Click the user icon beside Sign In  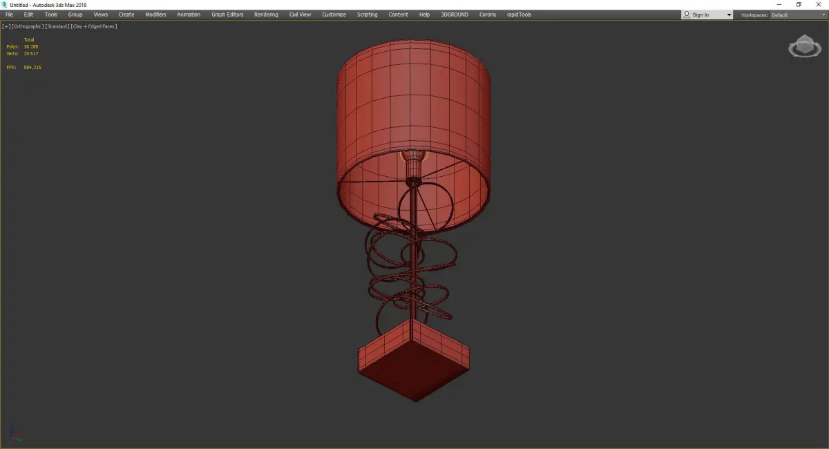tap(687, 15)
